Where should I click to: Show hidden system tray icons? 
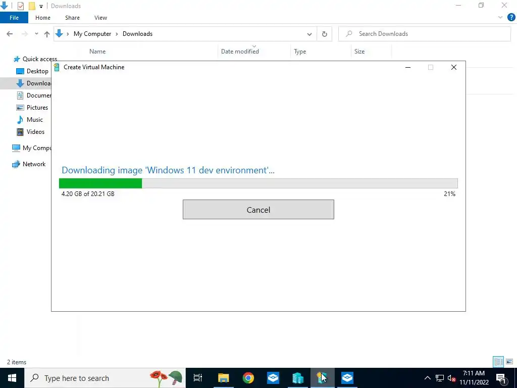tap(427, 378)
